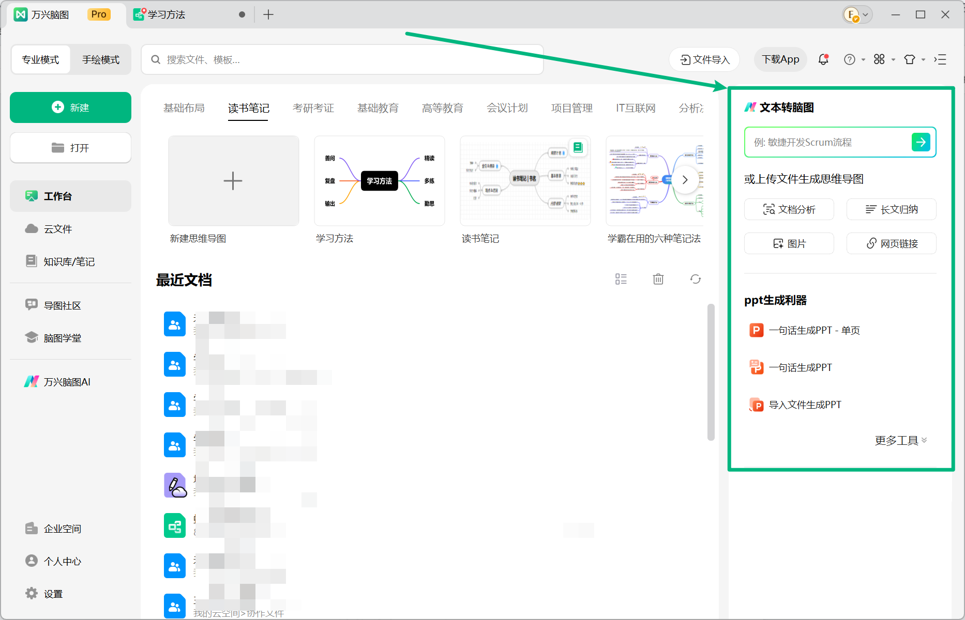The width and height of the screenshot is (965, 620).
Task: Select 一句话生成PPT - 单页
Action: [805, 330]
